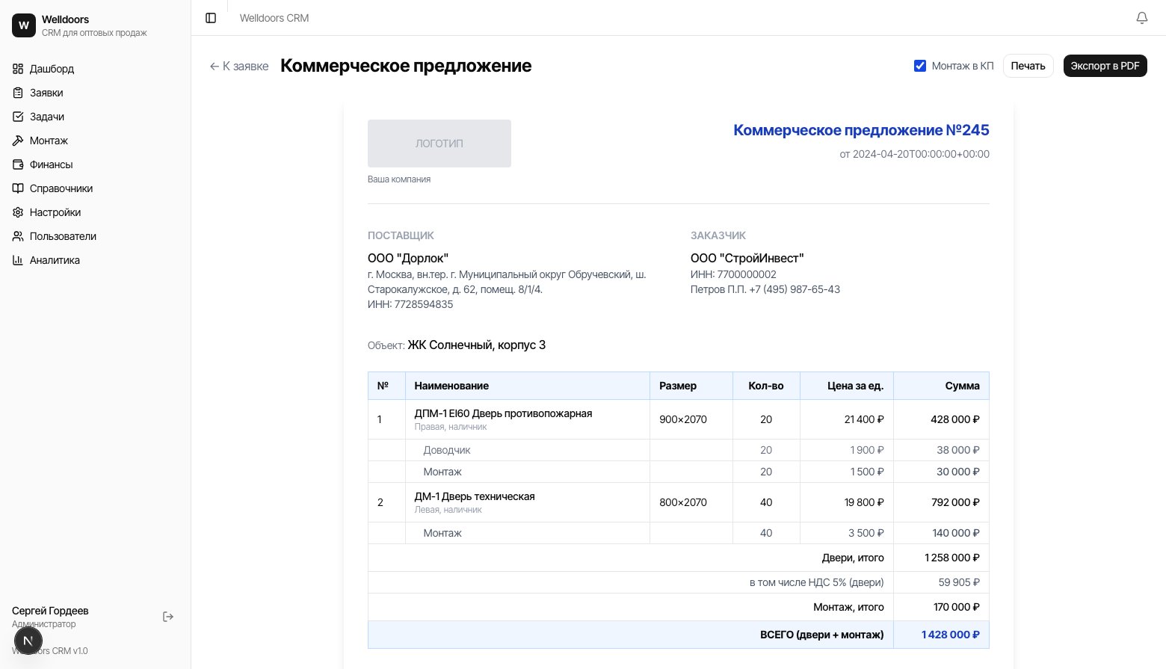Go to Заявки section
The width and height of the screenshot is (1166, 669).
[96, 93]
